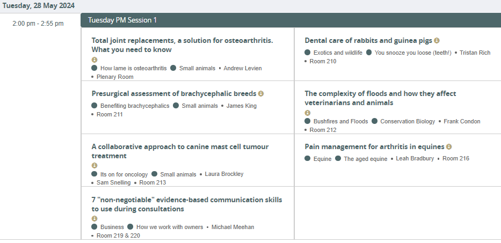Click the 2:00 pm - 2:55 pm time slot
The image size is (501, 243).
38,24
